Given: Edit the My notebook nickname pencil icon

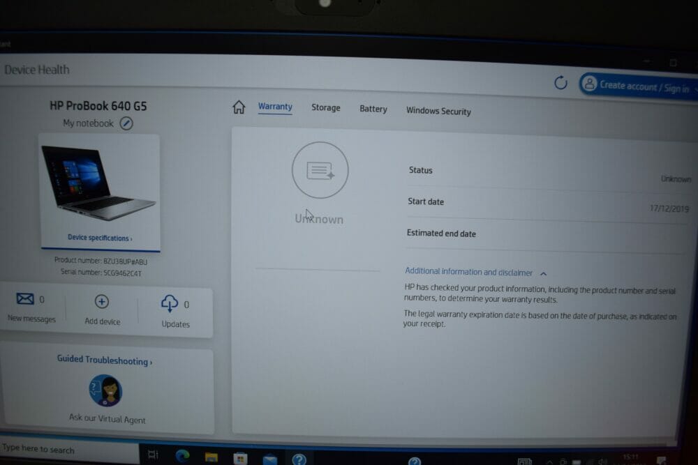Looking at the screenshot, I should point(126,123).
